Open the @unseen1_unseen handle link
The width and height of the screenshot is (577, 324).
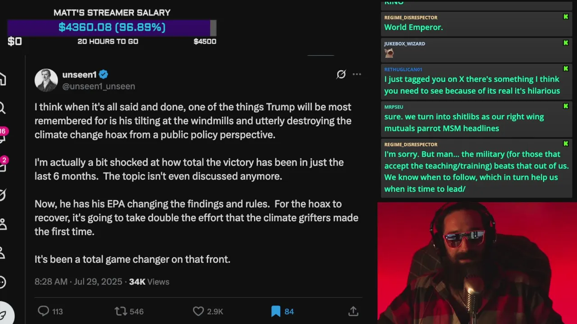tap(99, 86)
